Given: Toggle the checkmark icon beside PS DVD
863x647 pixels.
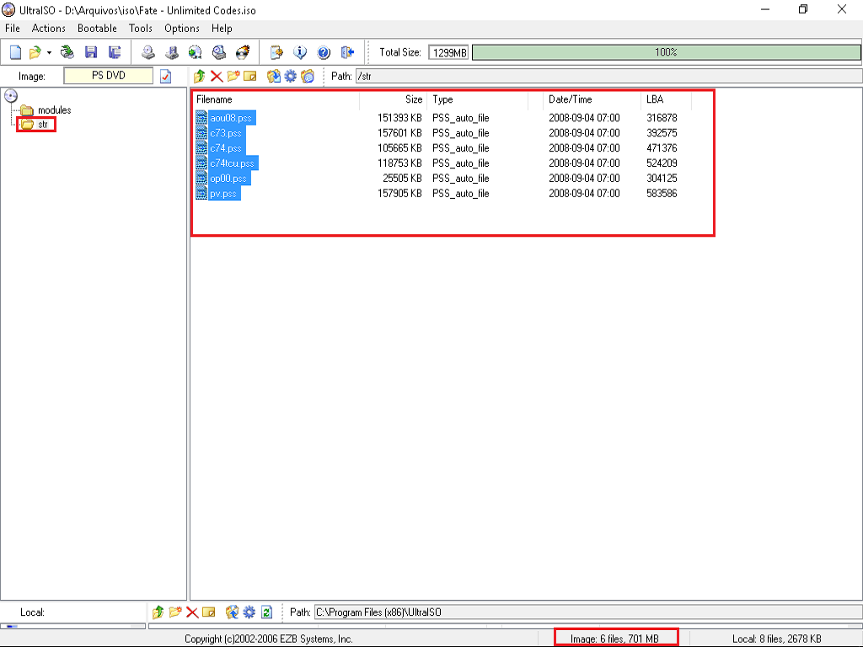Looking at the screenshot, I should [165, 77].
